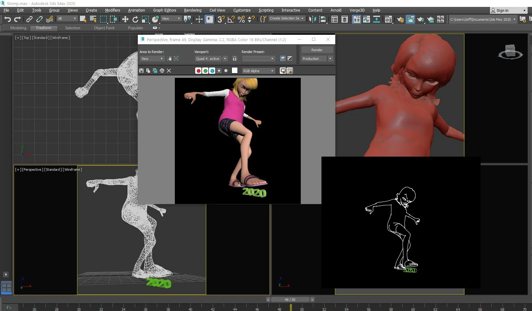Image resolution: width=532 pixels, height=311 pixels.
Task: Clear the render frame with X icon
Action: (169, 71)
